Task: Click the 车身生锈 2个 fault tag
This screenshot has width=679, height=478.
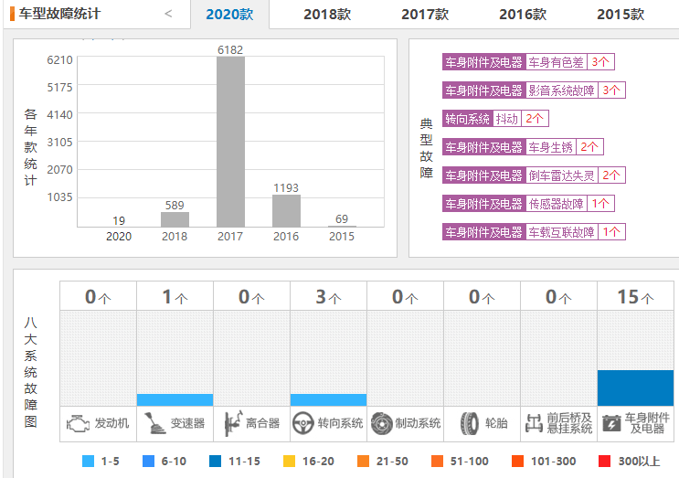Action: [523, 147]
